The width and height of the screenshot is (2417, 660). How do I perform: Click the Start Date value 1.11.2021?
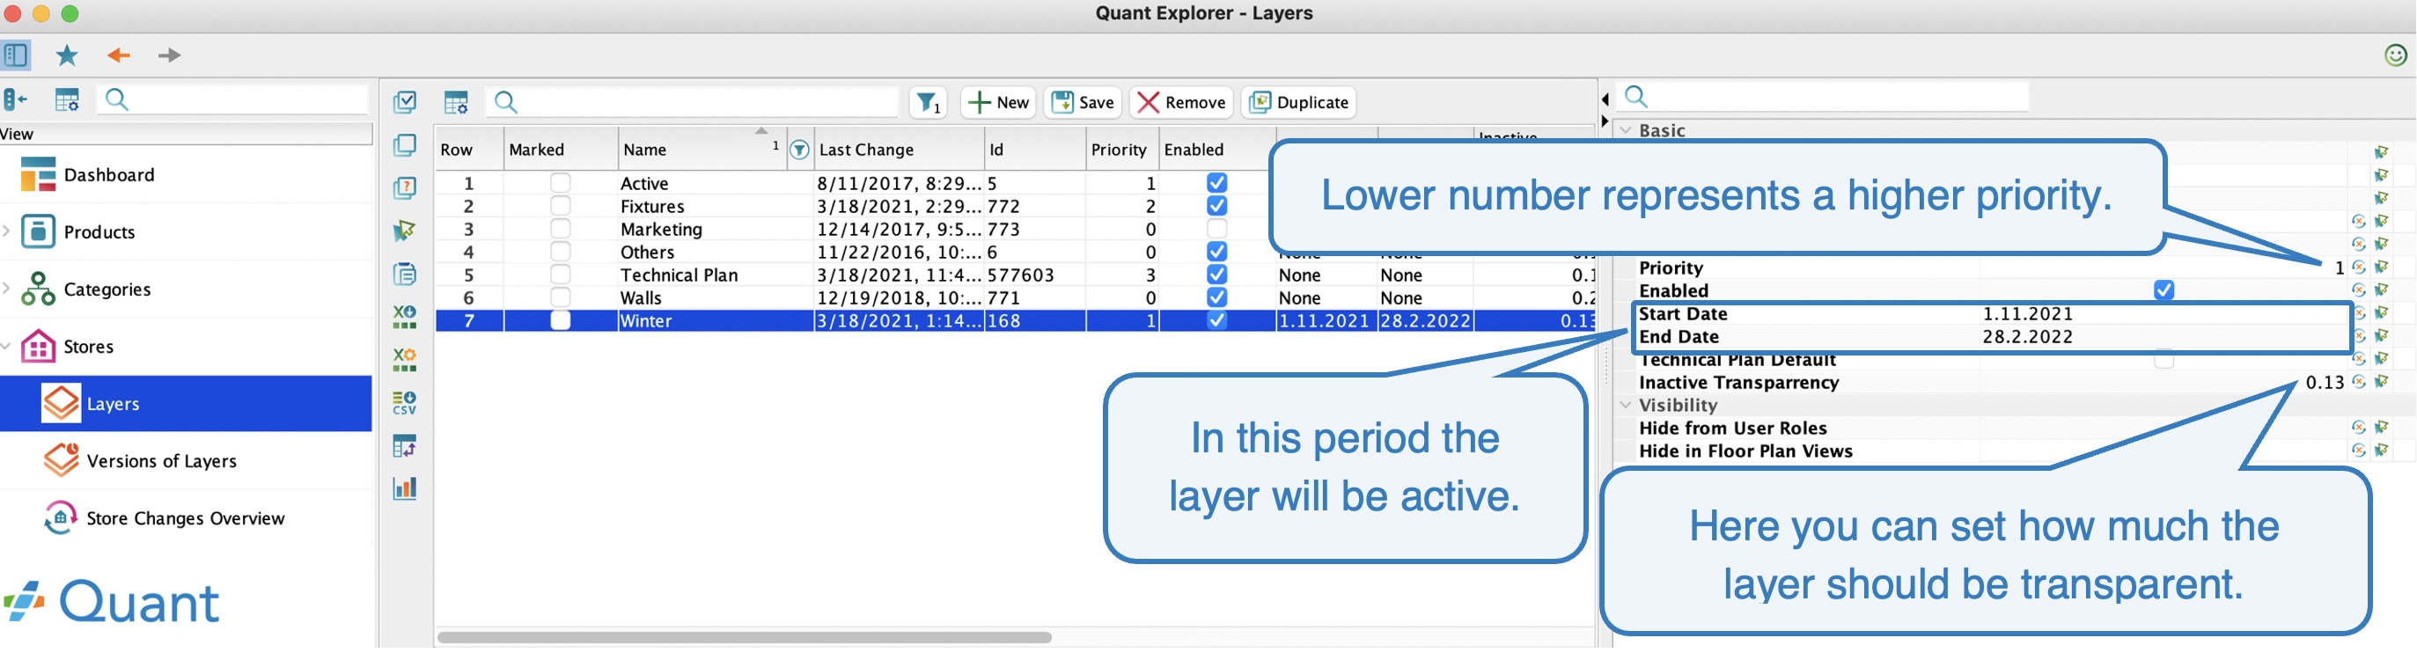point(2028,314)
